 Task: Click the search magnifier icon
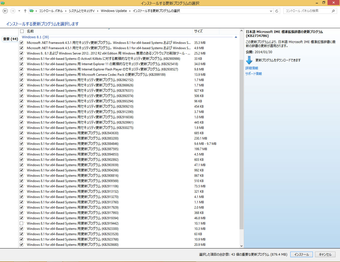click(333, 11)
